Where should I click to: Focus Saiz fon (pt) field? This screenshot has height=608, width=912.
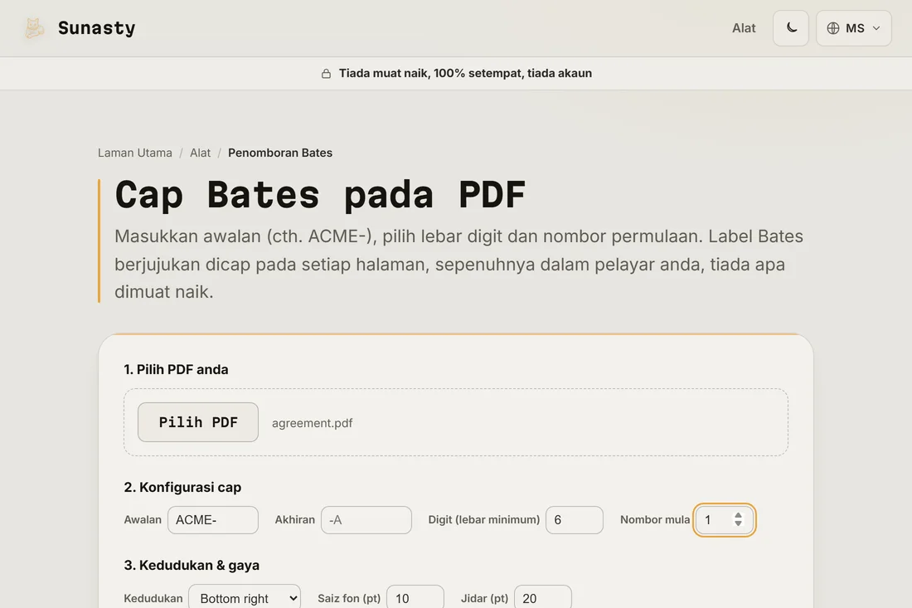415,597
